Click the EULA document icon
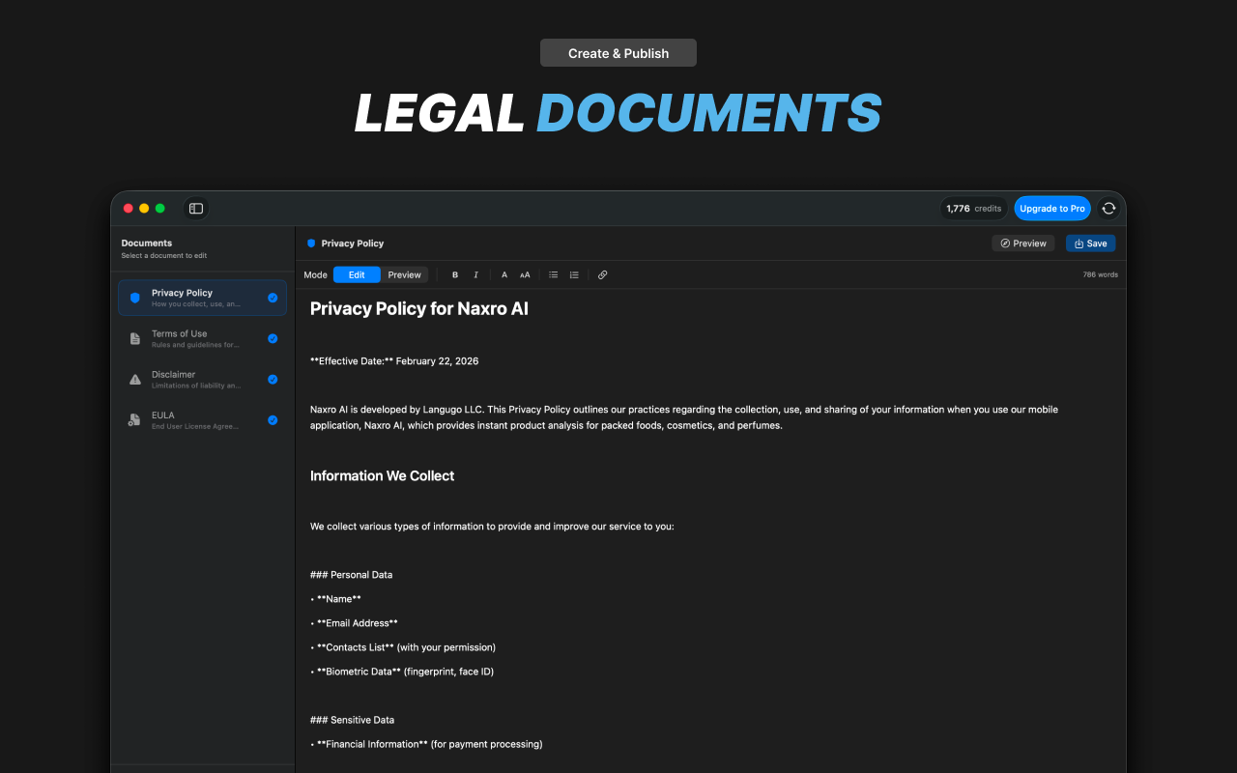Image resolution: width=1237 pixels, height=773 pixels. click(x=134, y=419)
